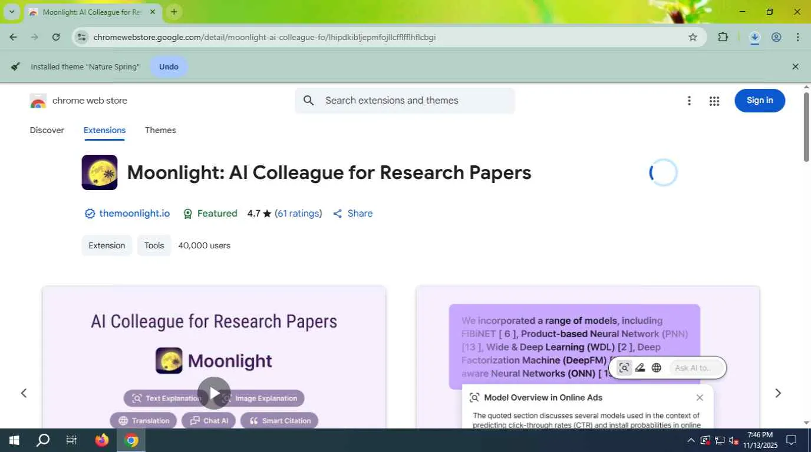Share the Moonlight extension
Image resolution: width=811 pixels, height=452 pixels.
(x=352, y=214)
